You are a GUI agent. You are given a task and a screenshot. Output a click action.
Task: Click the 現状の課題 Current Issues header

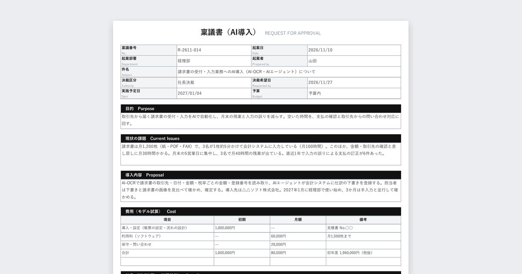pos(261,138)
